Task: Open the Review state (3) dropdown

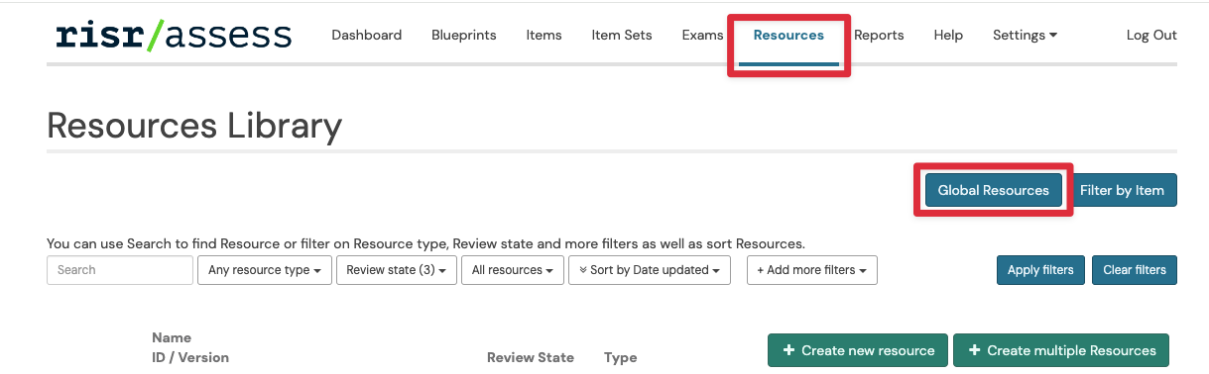Action: pyautogui.click(x=397, y=270)
